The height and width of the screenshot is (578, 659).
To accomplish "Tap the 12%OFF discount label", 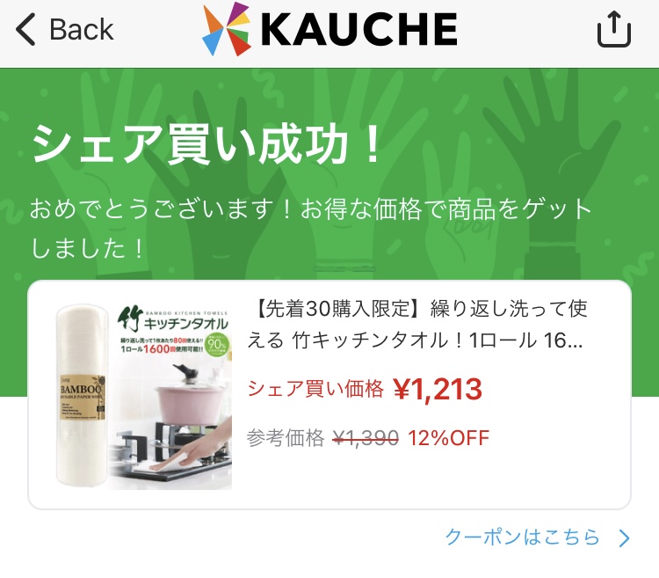I will click(448, 438).
